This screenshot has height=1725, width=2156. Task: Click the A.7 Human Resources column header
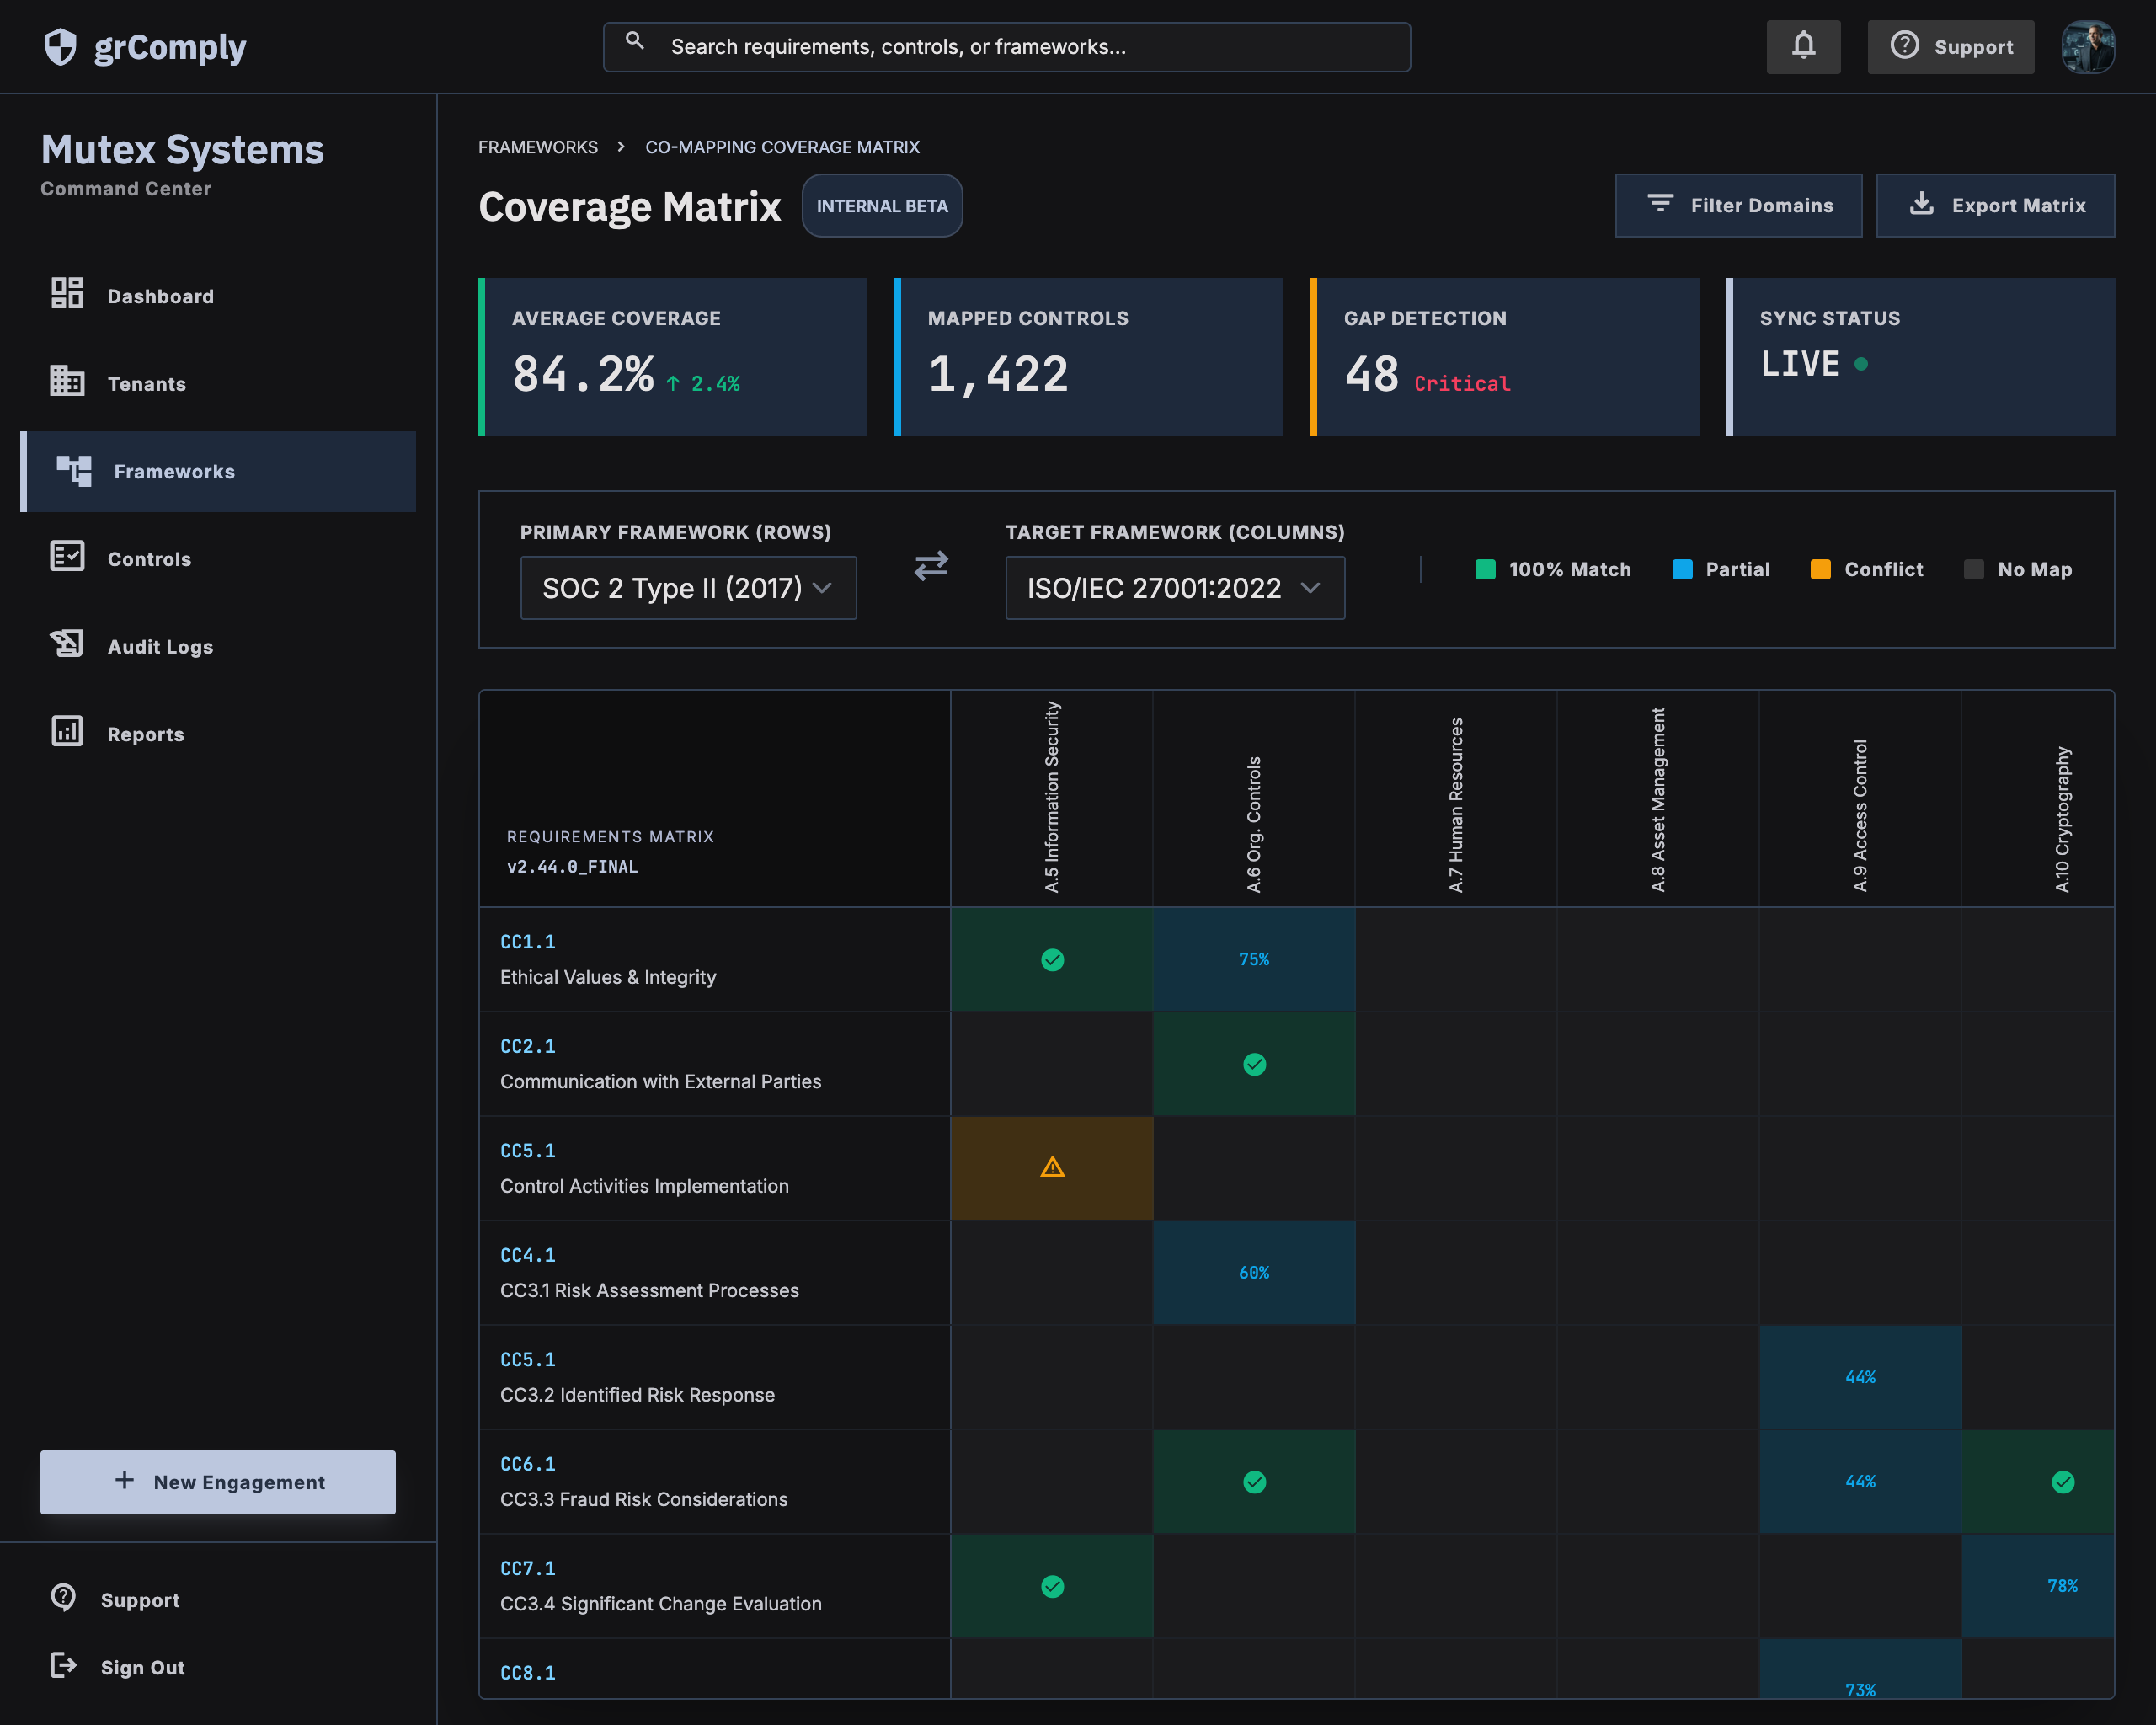pos(1456,798)
